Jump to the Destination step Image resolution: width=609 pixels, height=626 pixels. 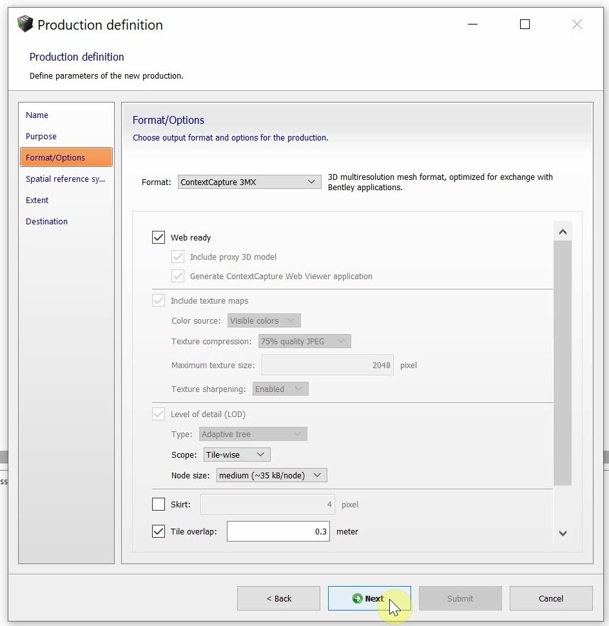pos(47,222)
